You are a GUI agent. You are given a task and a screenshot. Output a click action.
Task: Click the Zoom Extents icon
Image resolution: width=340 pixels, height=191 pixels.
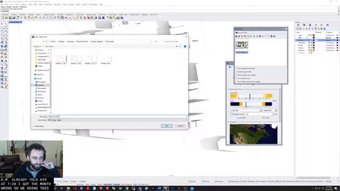pos(51,18)
